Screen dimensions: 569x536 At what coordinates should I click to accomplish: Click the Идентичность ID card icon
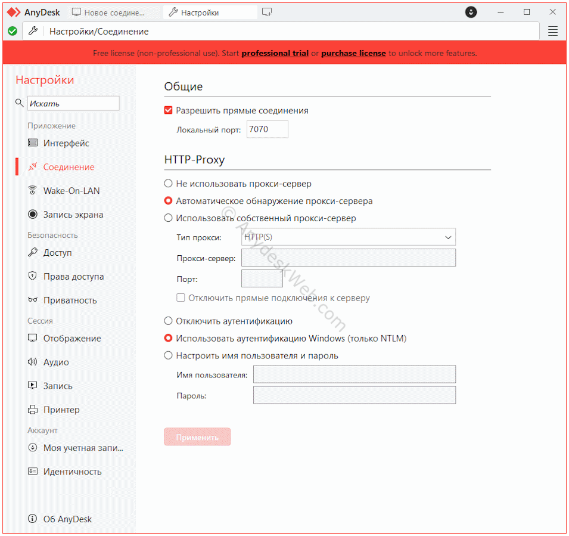(33, 472)
